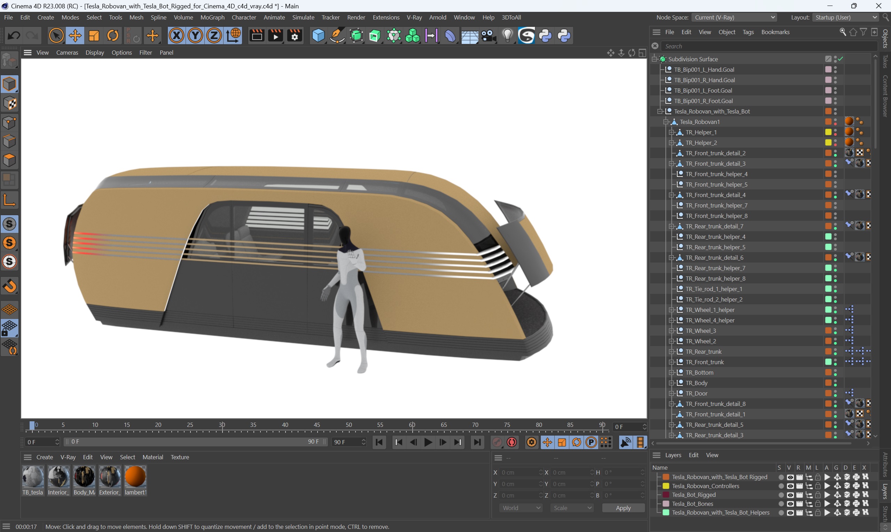Open the MoGraph menu
Image resolution: width=891 pixels, height=532 pixels.
212,17
